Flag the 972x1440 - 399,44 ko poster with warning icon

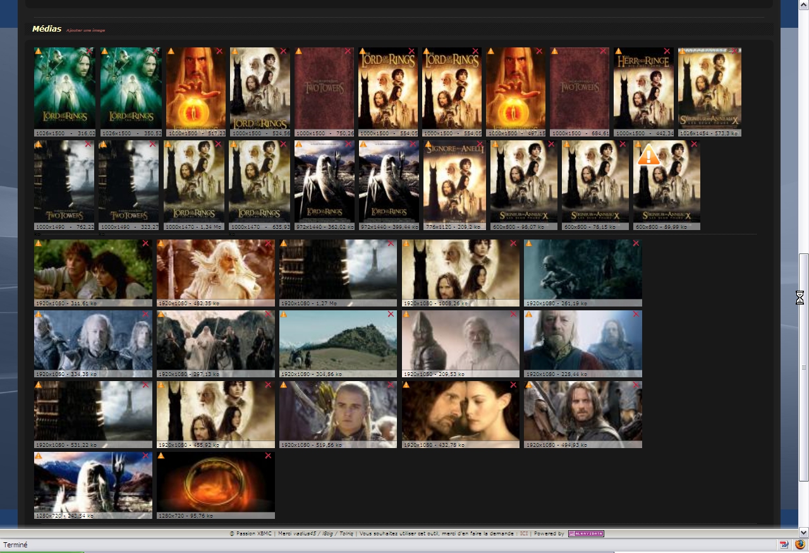(363, 144)
